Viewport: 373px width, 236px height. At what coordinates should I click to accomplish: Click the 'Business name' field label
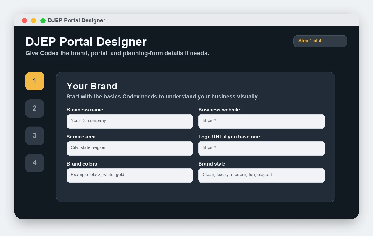coord(85,110)
